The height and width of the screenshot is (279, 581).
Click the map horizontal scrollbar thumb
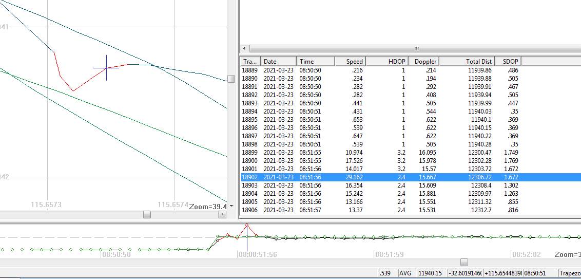[x=147, y=215]
